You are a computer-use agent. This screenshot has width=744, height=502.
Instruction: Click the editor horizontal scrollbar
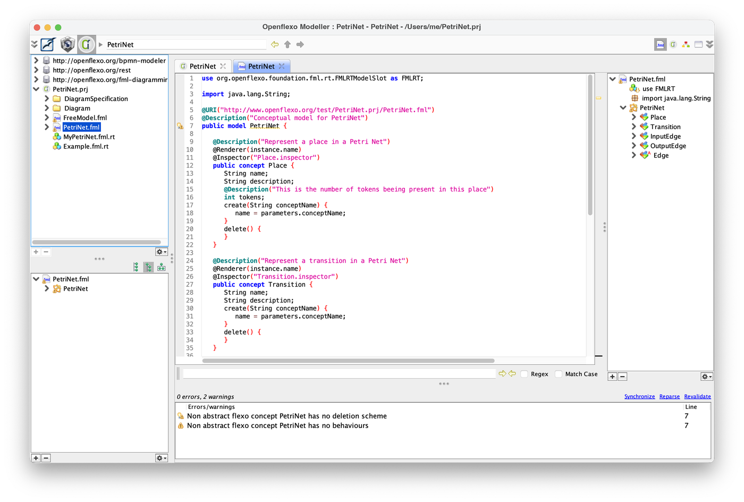pyautogui.click(x=349, y=361)
